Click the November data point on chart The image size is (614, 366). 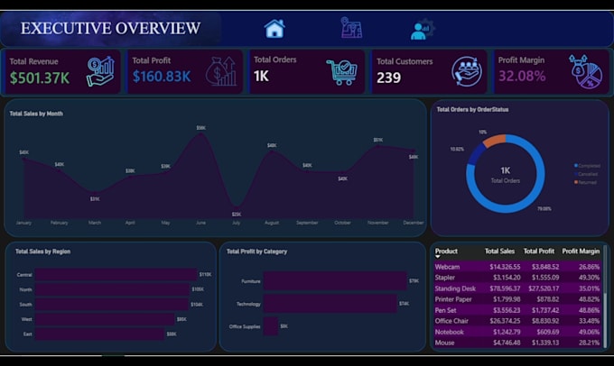[x=377, y=146]
